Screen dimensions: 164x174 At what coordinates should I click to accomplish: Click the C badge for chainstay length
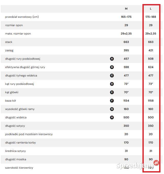click(x=112, y=75)
